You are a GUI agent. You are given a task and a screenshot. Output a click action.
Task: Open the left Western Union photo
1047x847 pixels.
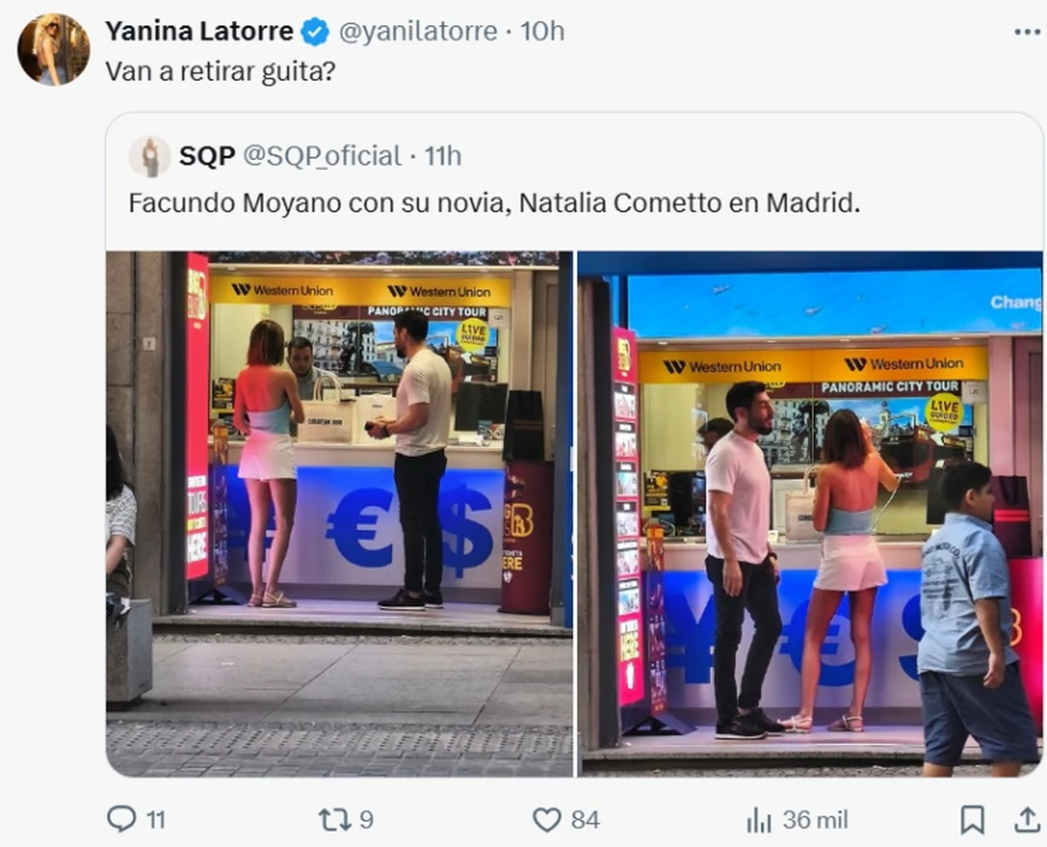point(339,514)
